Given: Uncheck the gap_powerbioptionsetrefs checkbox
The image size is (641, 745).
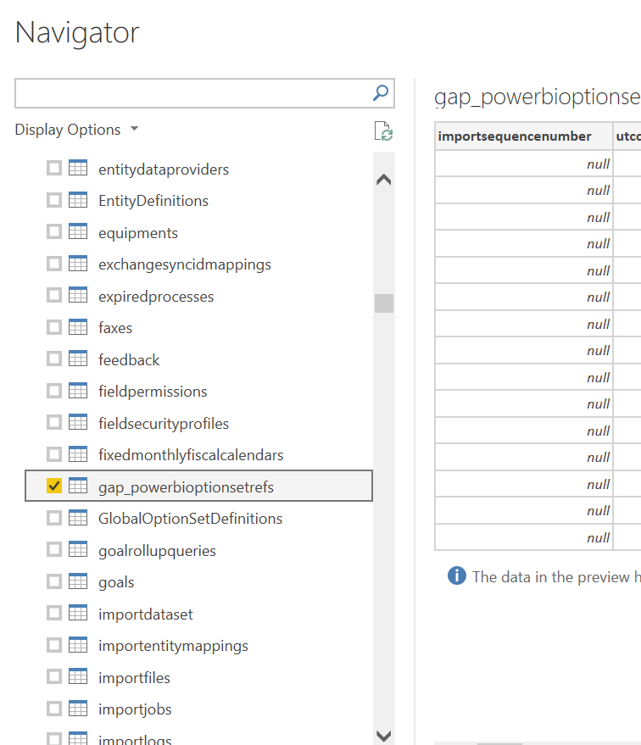Looking at the screenshot, I should (54, 486).
